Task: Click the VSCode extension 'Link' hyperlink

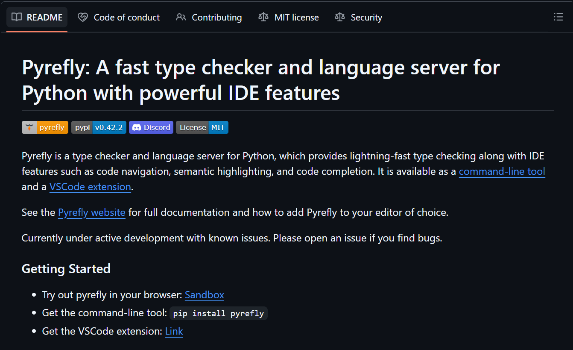Action: 174,331
